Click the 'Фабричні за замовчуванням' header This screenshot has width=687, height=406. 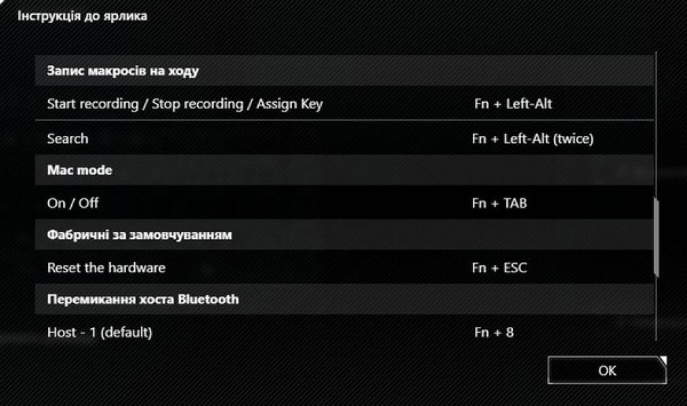[x=140, y=235]
